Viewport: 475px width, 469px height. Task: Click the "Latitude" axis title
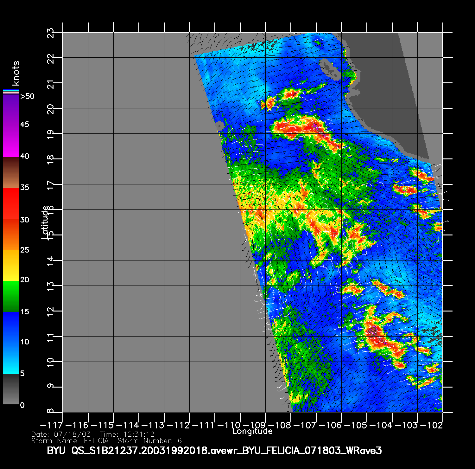point(46,222)
